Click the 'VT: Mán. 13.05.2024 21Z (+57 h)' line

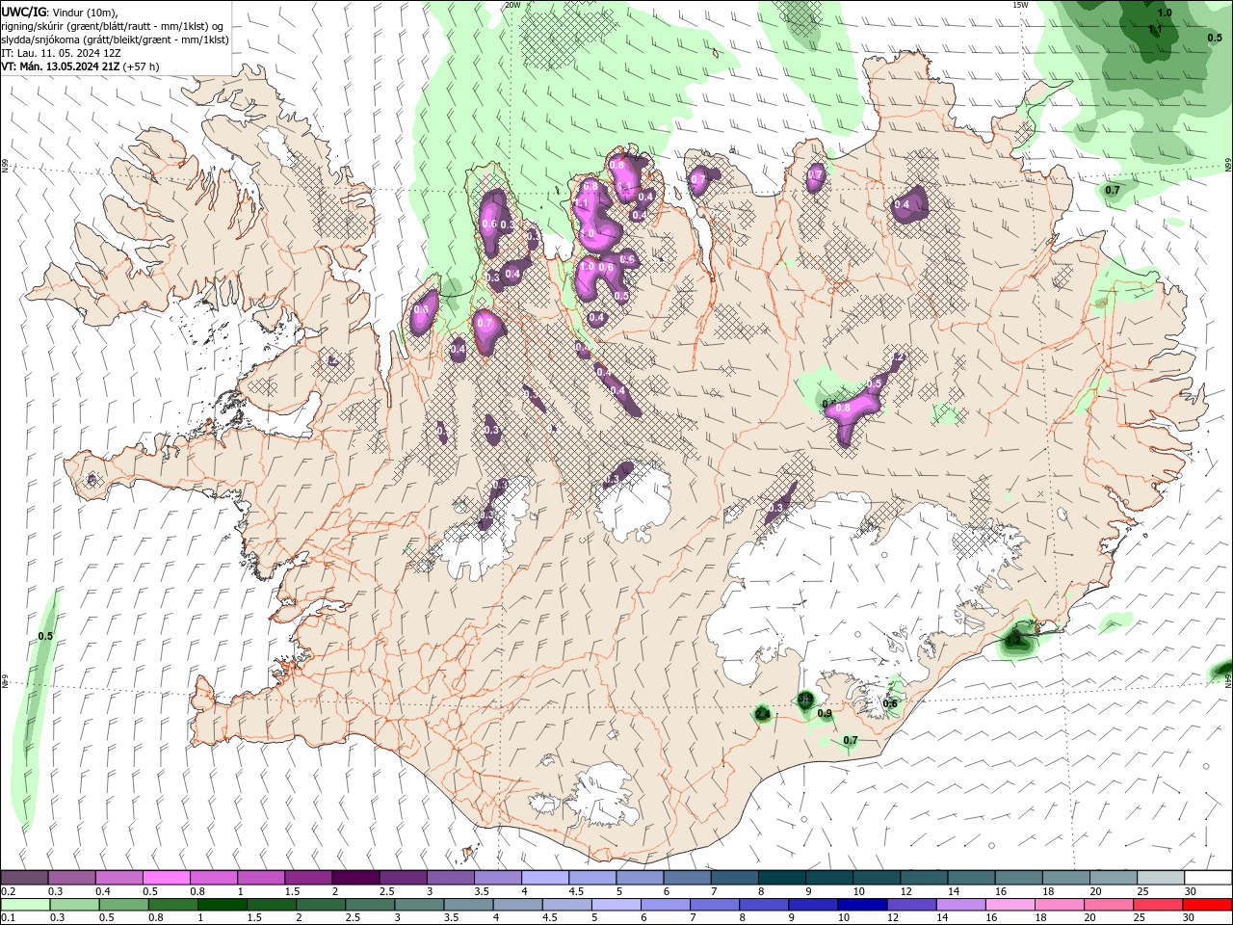coord(81,66)
